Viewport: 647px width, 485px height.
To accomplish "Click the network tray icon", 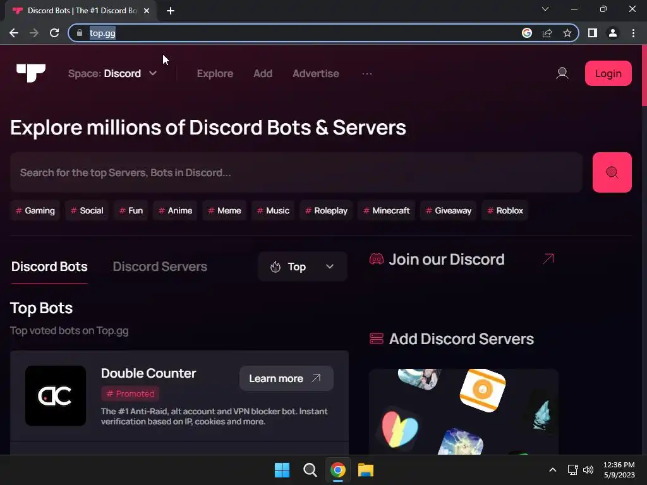I will click(572, 470).
